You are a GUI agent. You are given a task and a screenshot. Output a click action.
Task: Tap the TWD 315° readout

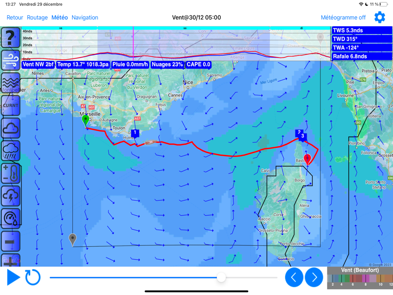coord(362,39)
